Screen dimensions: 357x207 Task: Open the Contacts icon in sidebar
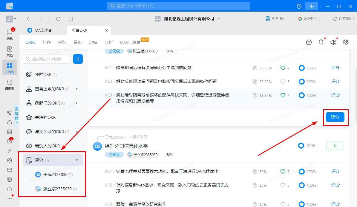click(x=10, y=83)
